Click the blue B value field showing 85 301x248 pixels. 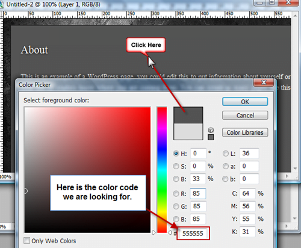tap(198, 219)
